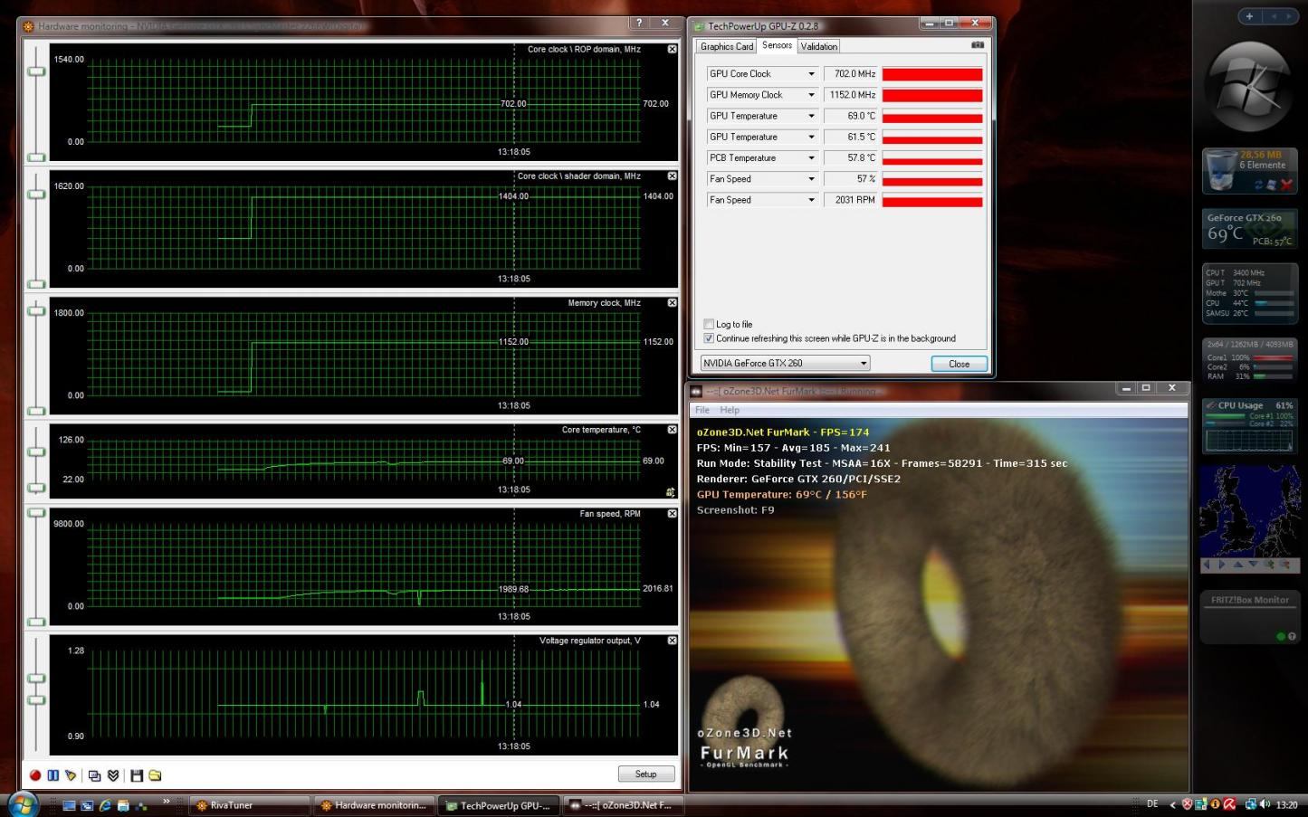
Task: Open the GPU Memory Clock sensor dropdown
Action: click(x=811, y=95)
